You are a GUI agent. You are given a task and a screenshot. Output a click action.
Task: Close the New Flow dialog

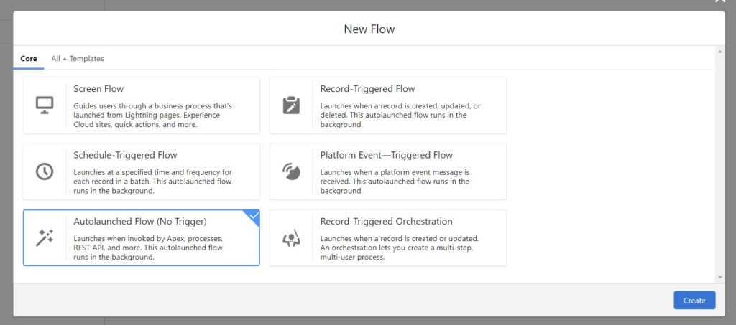pyautogui.click(x=719, y=2)
